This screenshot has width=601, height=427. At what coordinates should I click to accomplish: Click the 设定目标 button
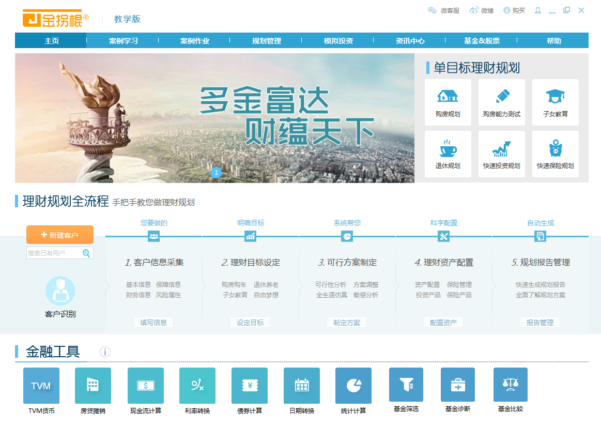pyautogui.click(x=250, y=323)
